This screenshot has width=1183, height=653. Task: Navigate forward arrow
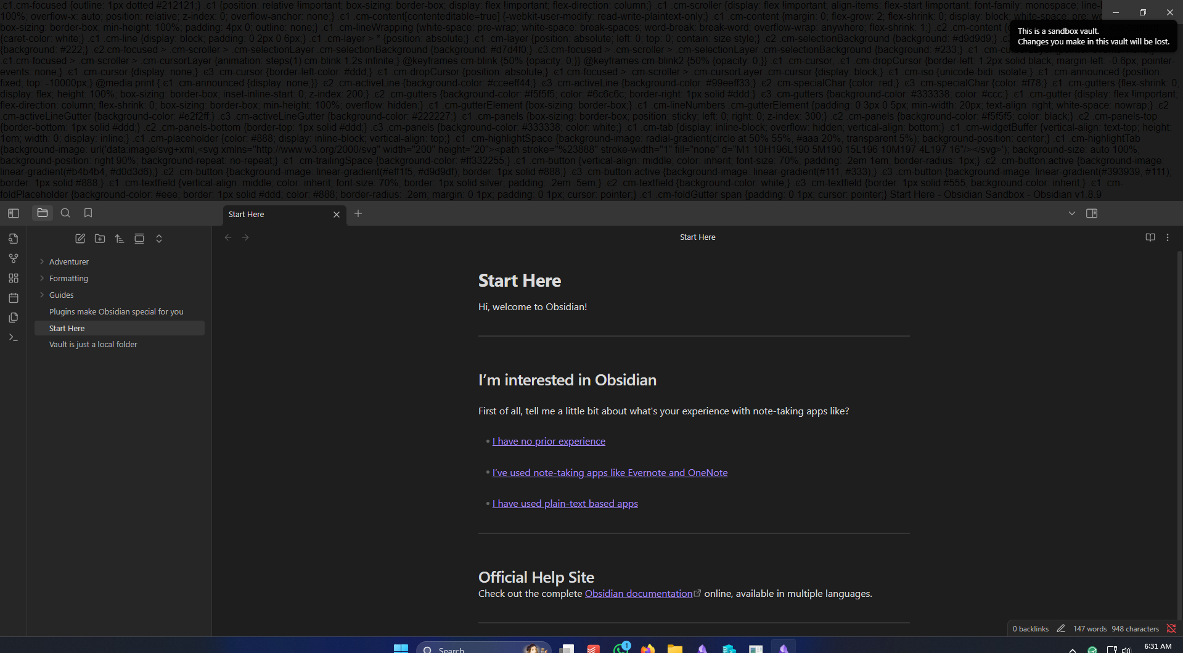pyautogui.click(x=245, y=237)
